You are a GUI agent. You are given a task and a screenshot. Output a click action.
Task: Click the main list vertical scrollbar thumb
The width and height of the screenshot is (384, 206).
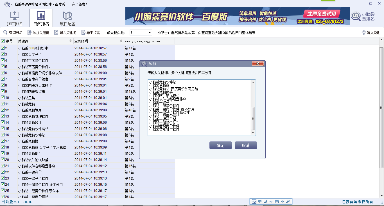(x=382, y=108)
